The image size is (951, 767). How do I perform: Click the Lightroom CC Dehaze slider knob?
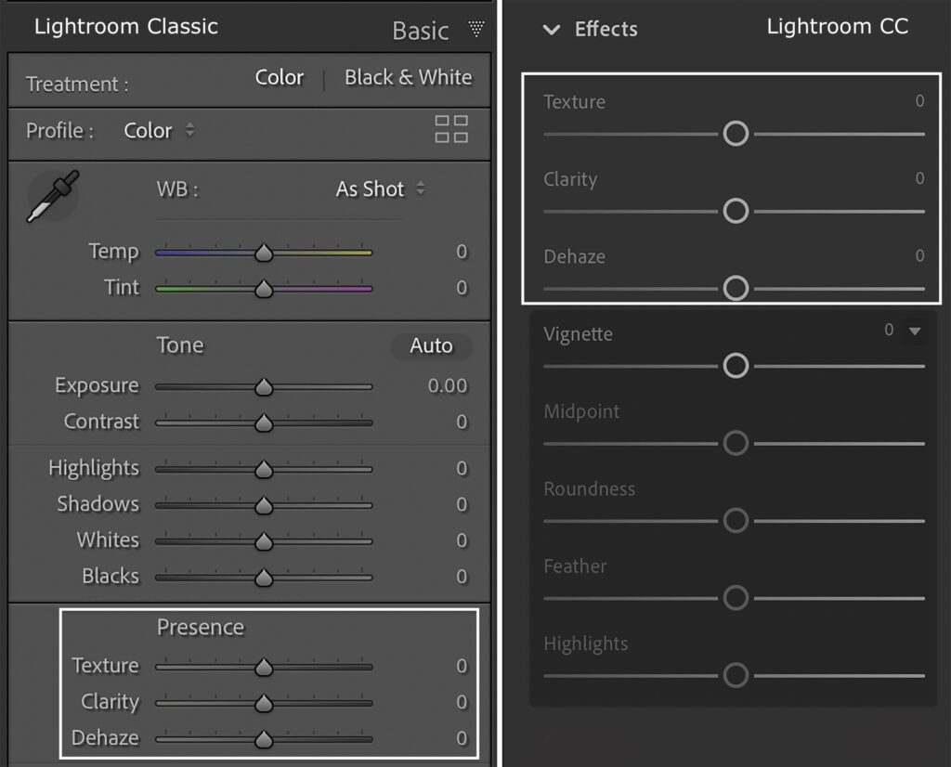click(x=736, y=289)
